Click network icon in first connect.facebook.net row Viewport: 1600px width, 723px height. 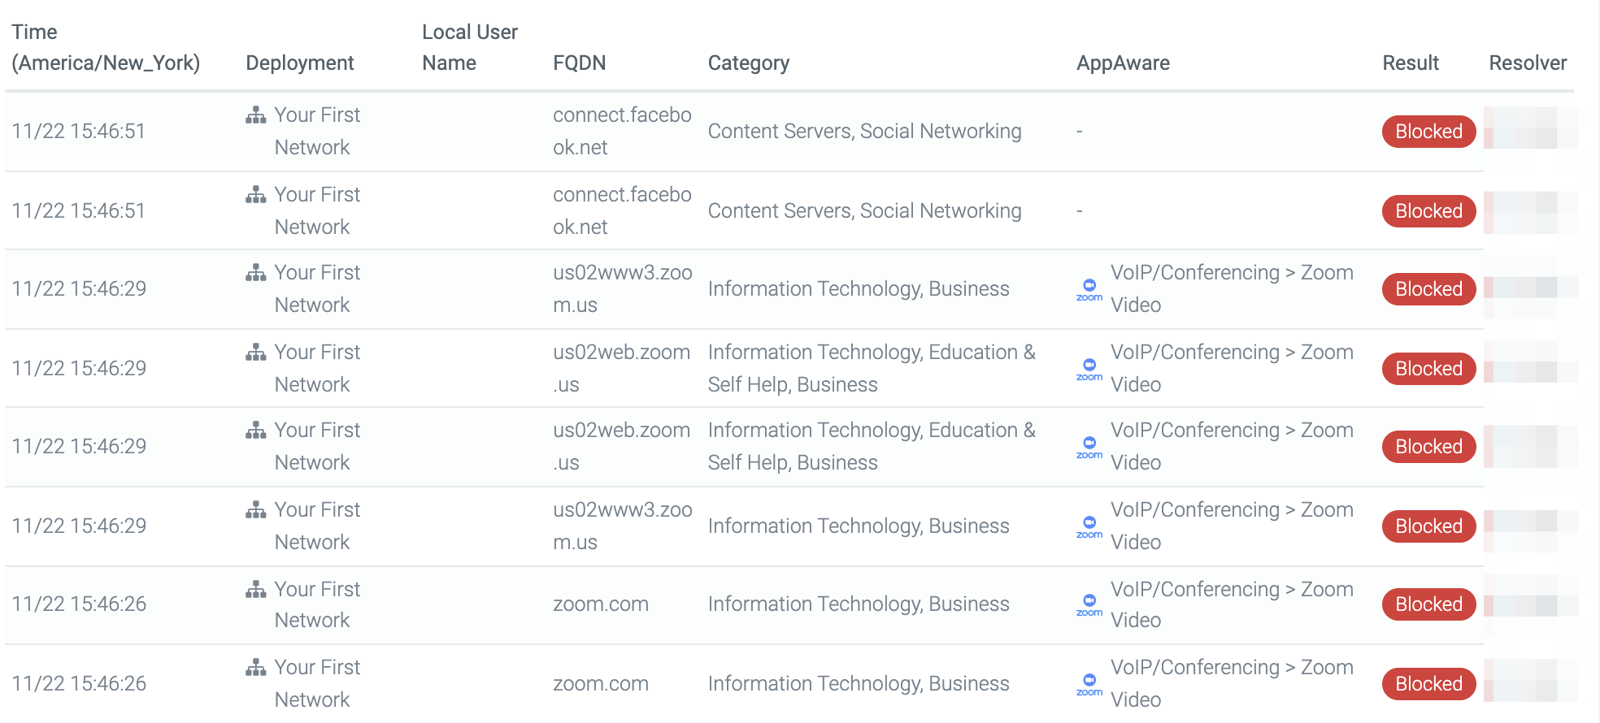point(255,115)
